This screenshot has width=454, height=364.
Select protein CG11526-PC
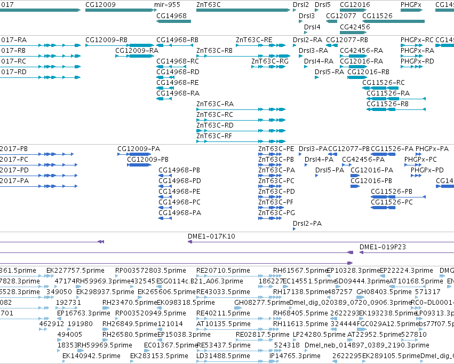[x=392, y=202]
